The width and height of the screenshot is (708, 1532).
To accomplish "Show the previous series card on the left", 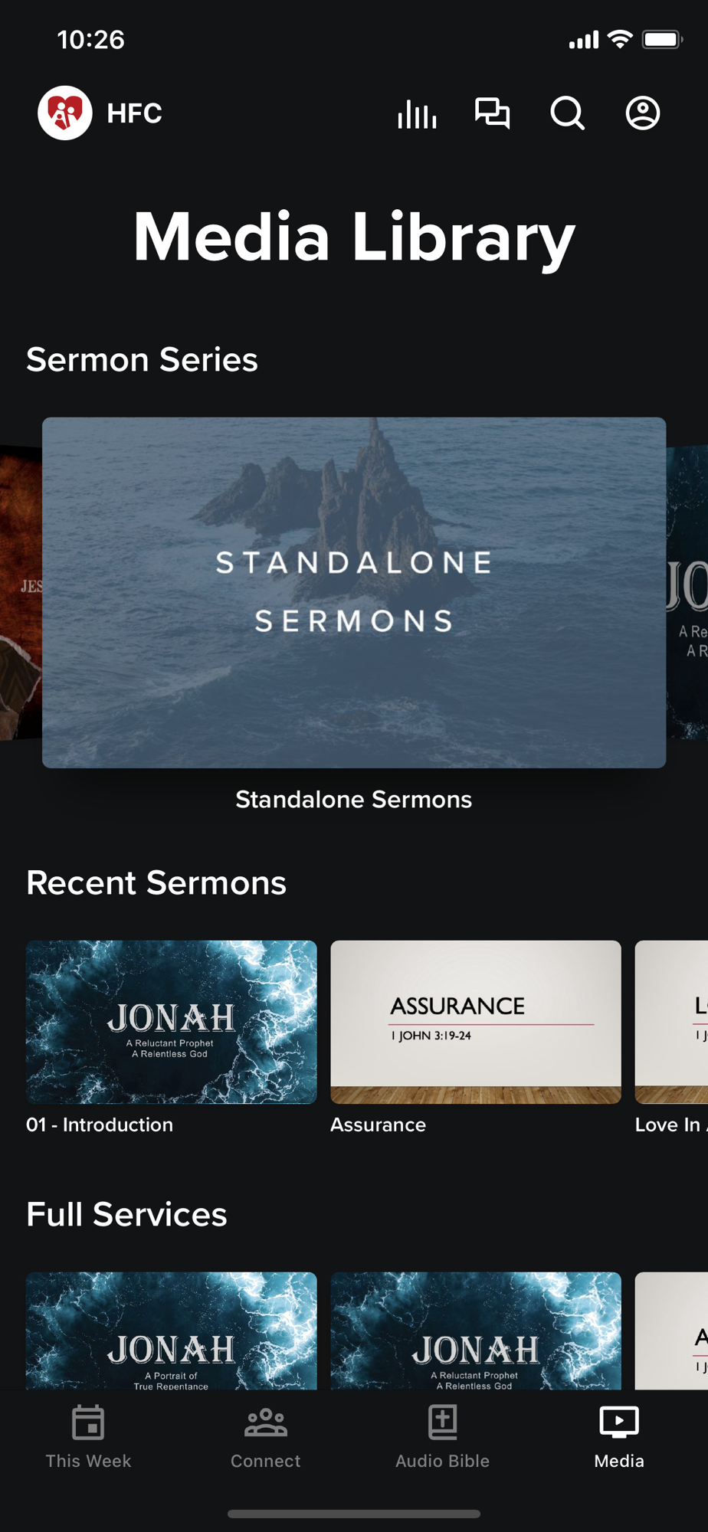I will 21,593.
